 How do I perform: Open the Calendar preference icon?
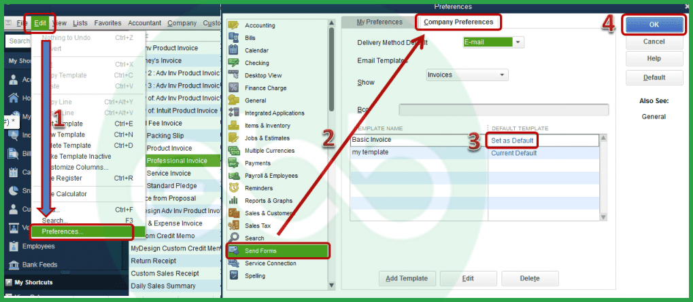click(233, 50)
